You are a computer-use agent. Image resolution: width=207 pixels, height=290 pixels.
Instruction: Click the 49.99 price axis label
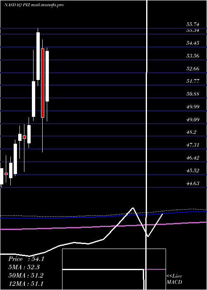193,107
